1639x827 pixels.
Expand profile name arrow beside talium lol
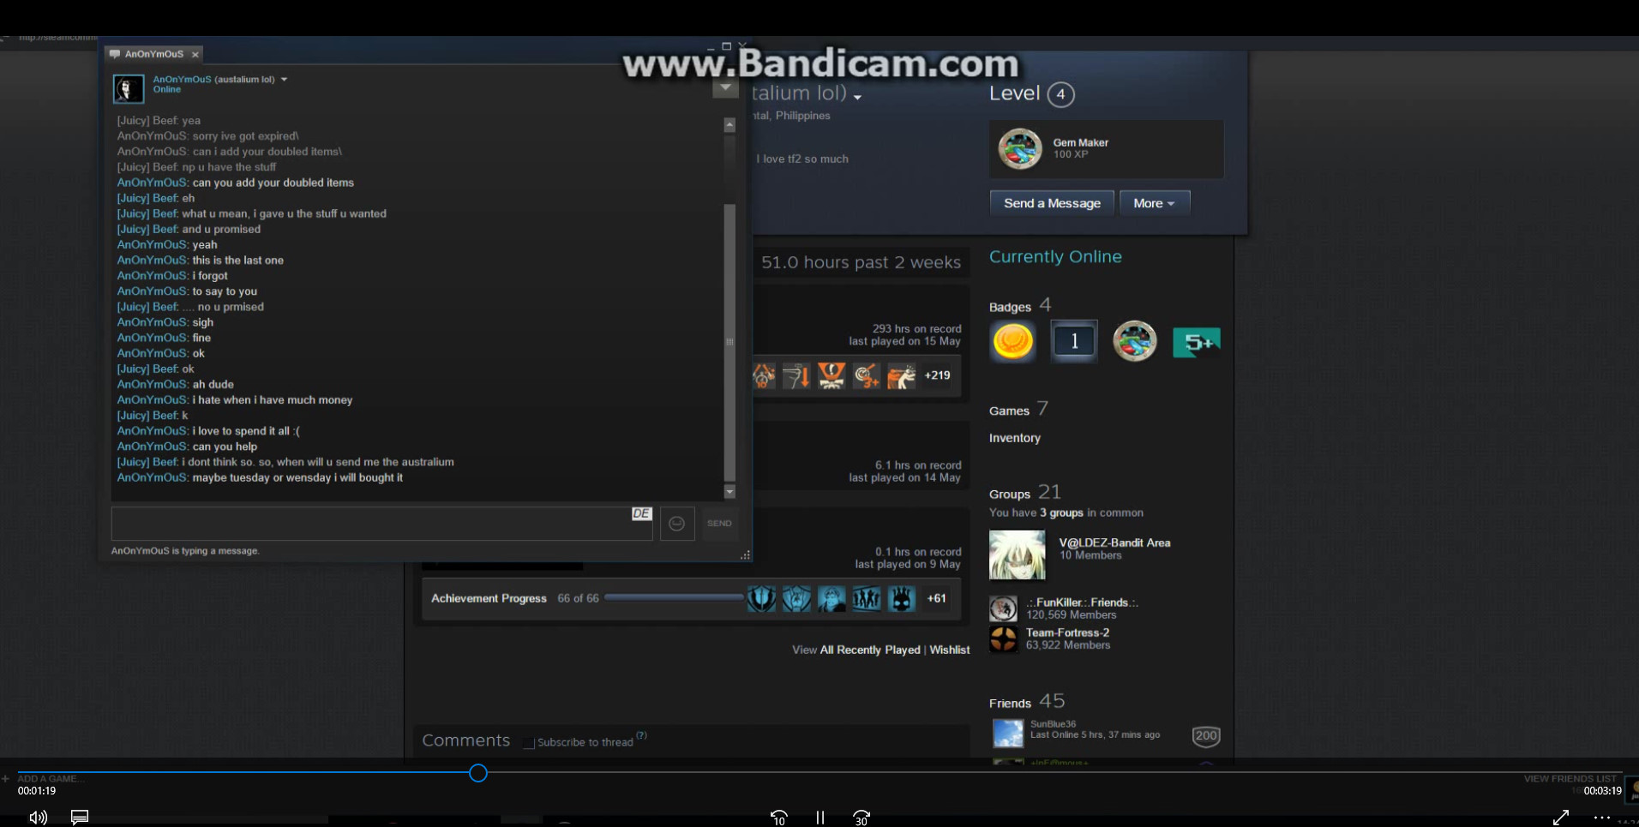point(857,97)
